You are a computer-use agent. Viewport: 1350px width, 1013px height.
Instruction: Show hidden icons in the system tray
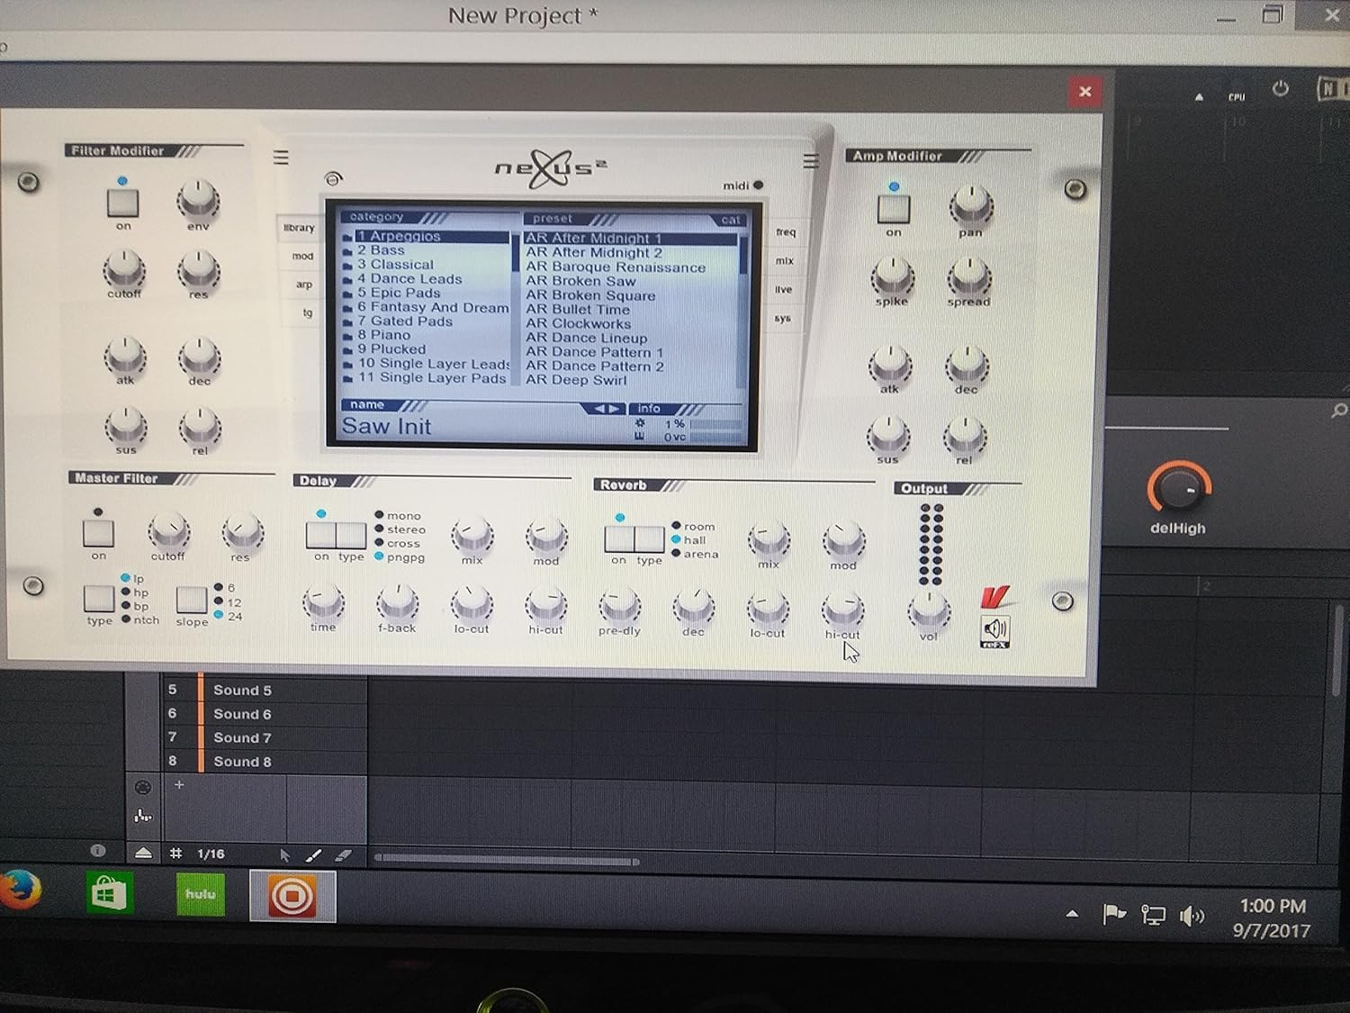pyautogui.click(x=1072, y=914)
